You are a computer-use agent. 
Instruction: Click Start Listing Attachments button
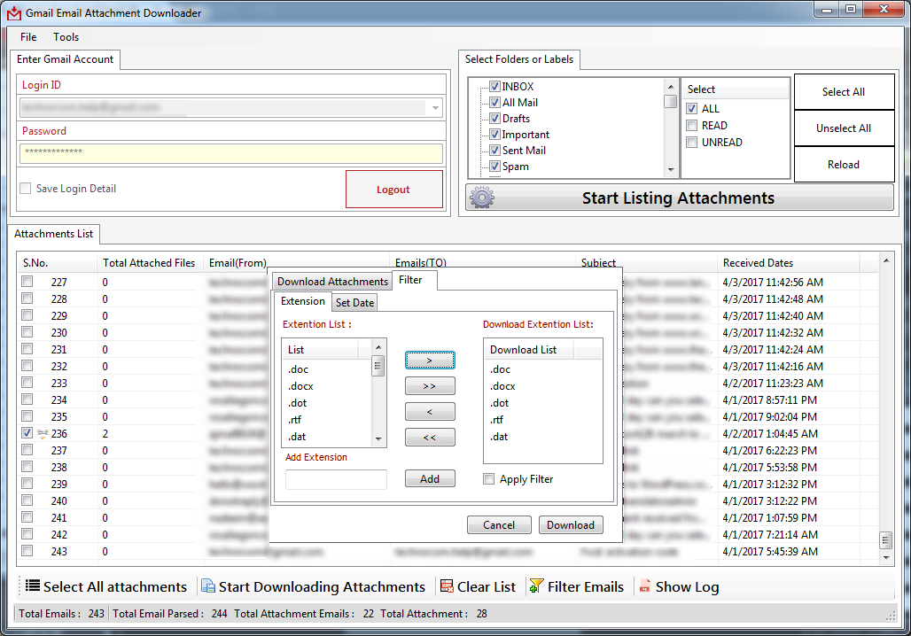679,198
